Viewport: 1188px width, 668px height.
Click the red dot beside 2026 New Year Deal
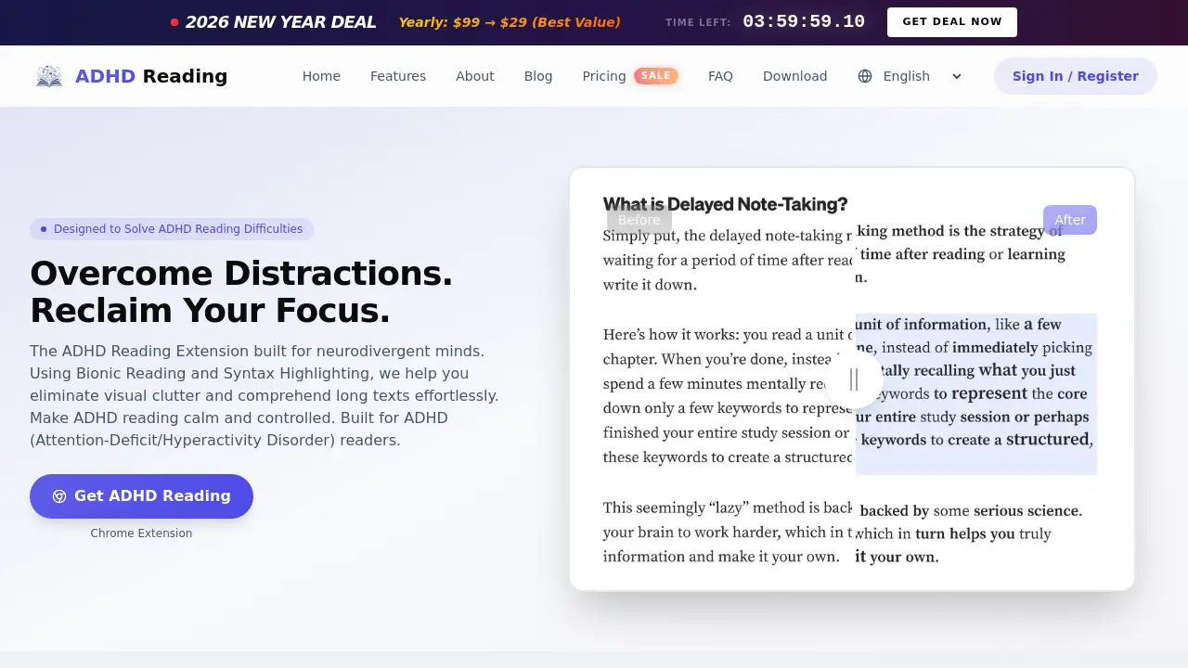point(174,22)
